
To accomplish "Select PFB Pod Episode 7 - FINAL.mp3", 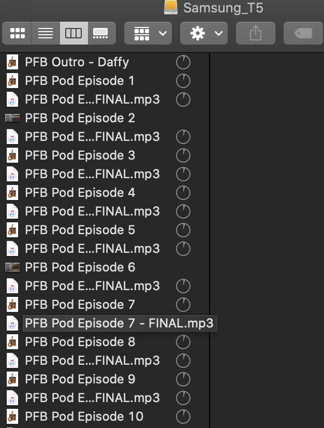I will click(119, 323).
